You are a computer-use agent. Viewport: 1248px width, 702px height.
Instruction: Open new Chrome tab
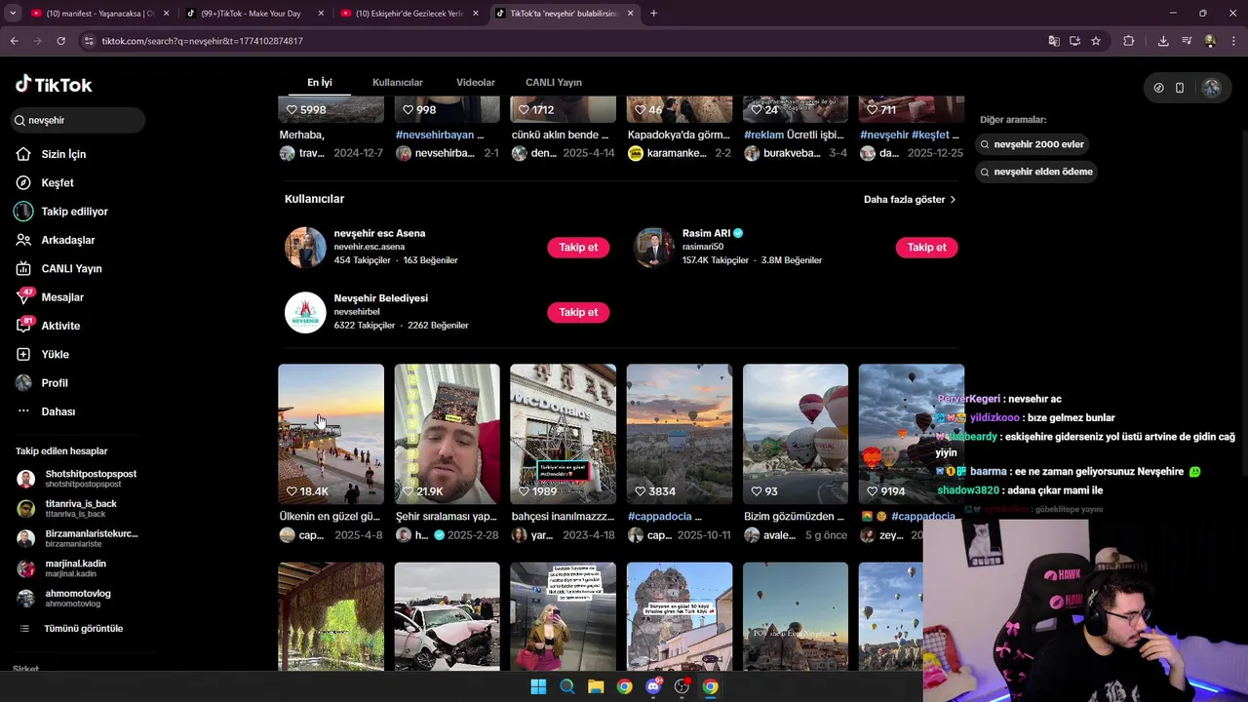(x=653, y=14)
